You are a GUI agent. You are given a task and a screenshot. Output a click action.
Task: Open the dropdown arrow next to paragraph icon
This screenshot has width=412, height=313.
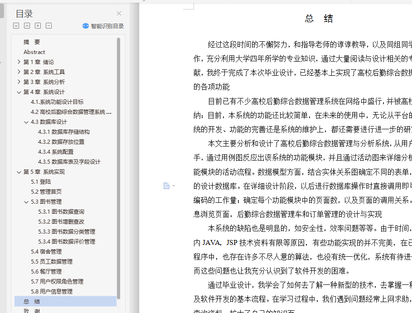[x=174, y=186]
